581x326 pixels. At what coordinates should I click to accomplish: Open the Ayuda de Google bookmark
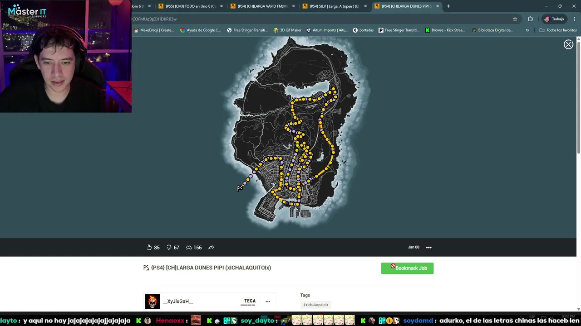click(201, 30)
